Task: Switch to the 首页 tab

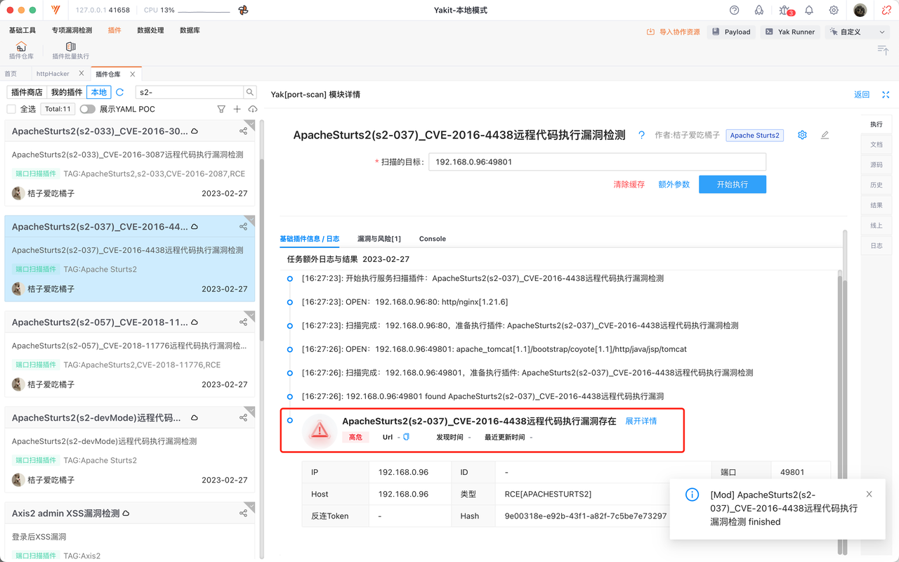Action: [x=11, y=74]
